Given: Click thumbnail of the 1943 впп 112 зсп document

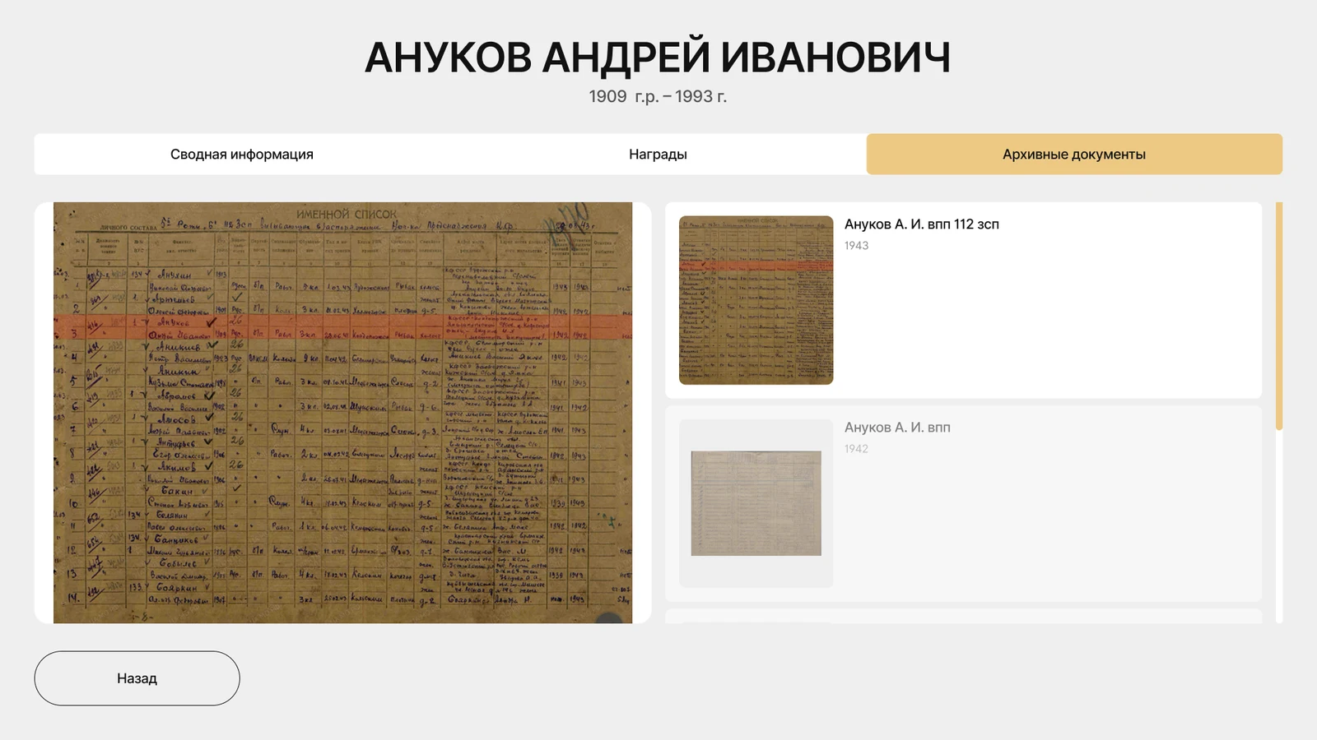Looking at the screenshot, I should 756,300.
